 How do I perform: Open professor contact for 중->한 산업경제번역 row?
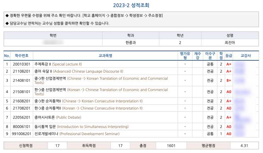point(240,80)
